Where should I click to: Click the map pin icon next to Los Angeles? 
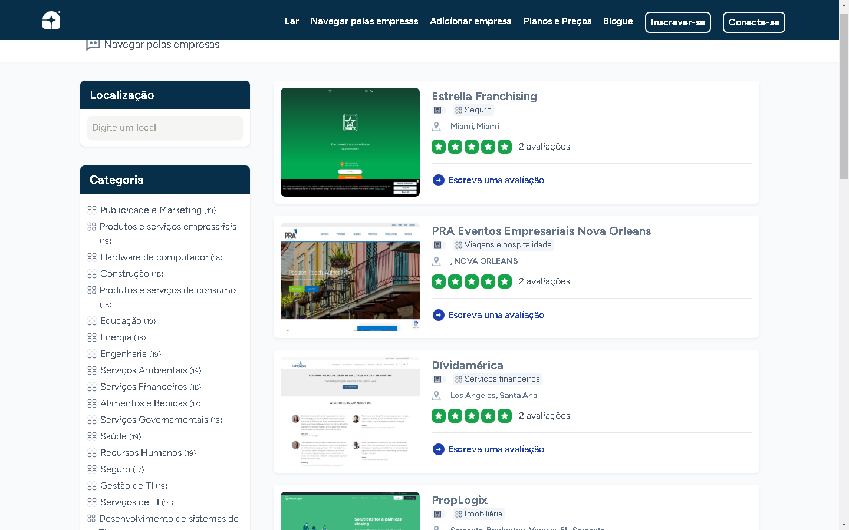coord(436,396)
